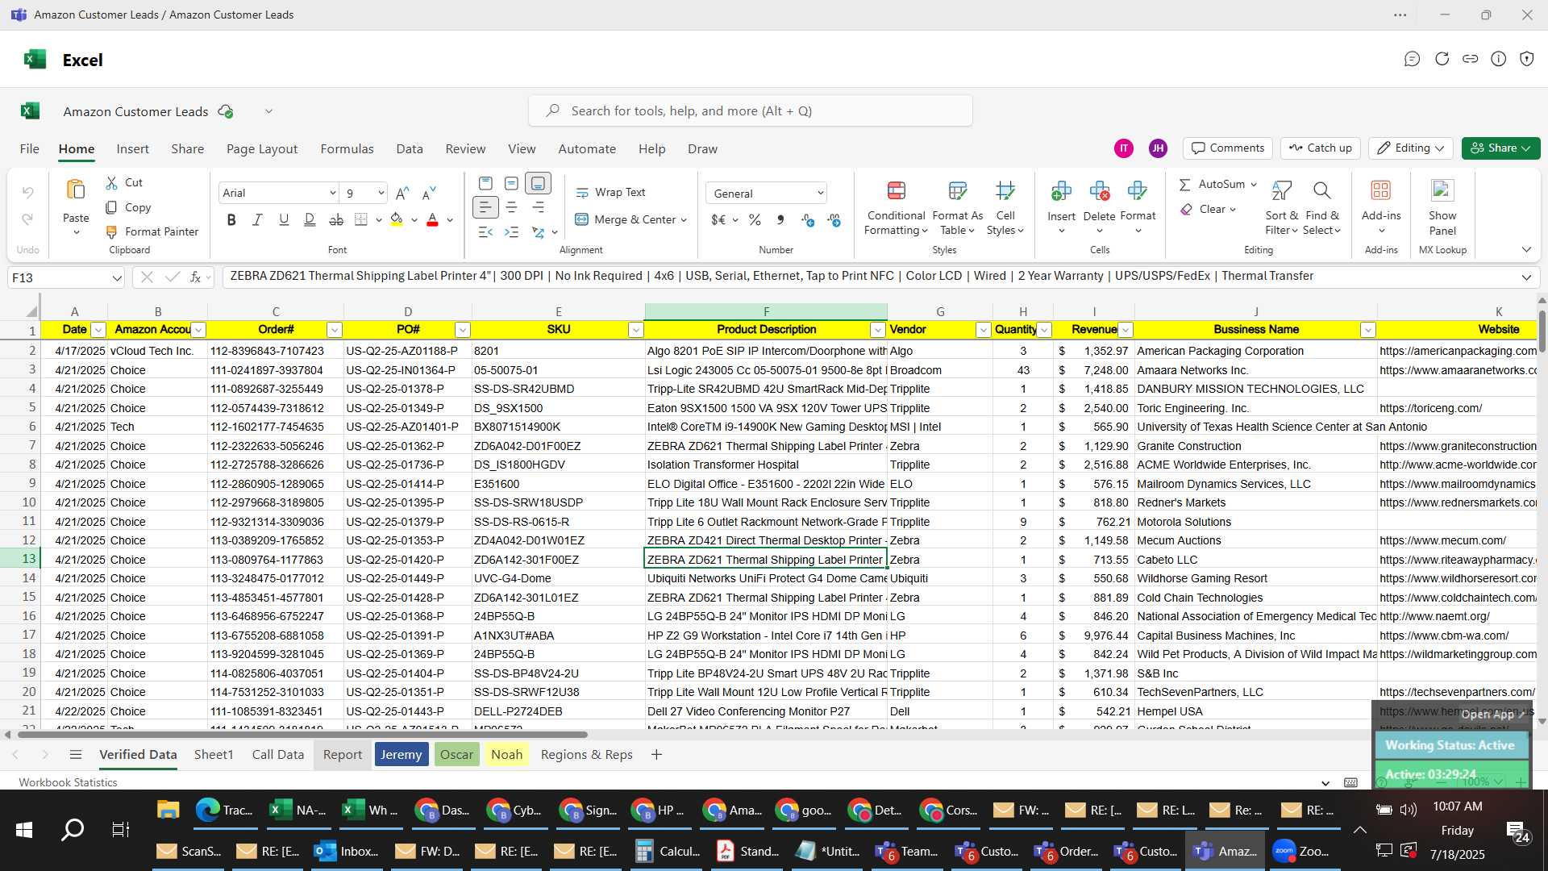
Task: Open the All Sheets list icon
Action: point(76,755)
